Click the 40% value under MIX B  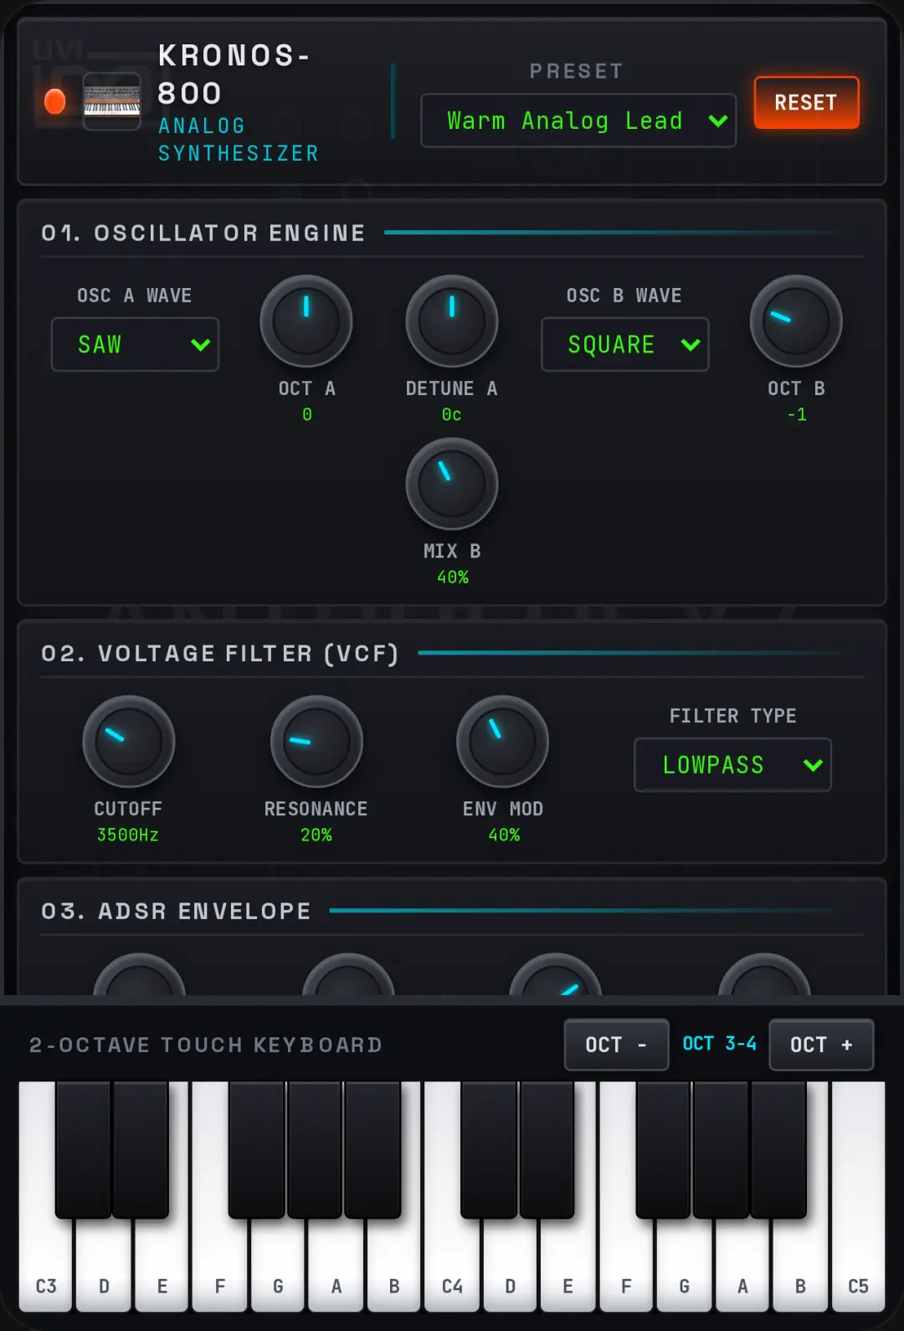click(x=453, y=577)
